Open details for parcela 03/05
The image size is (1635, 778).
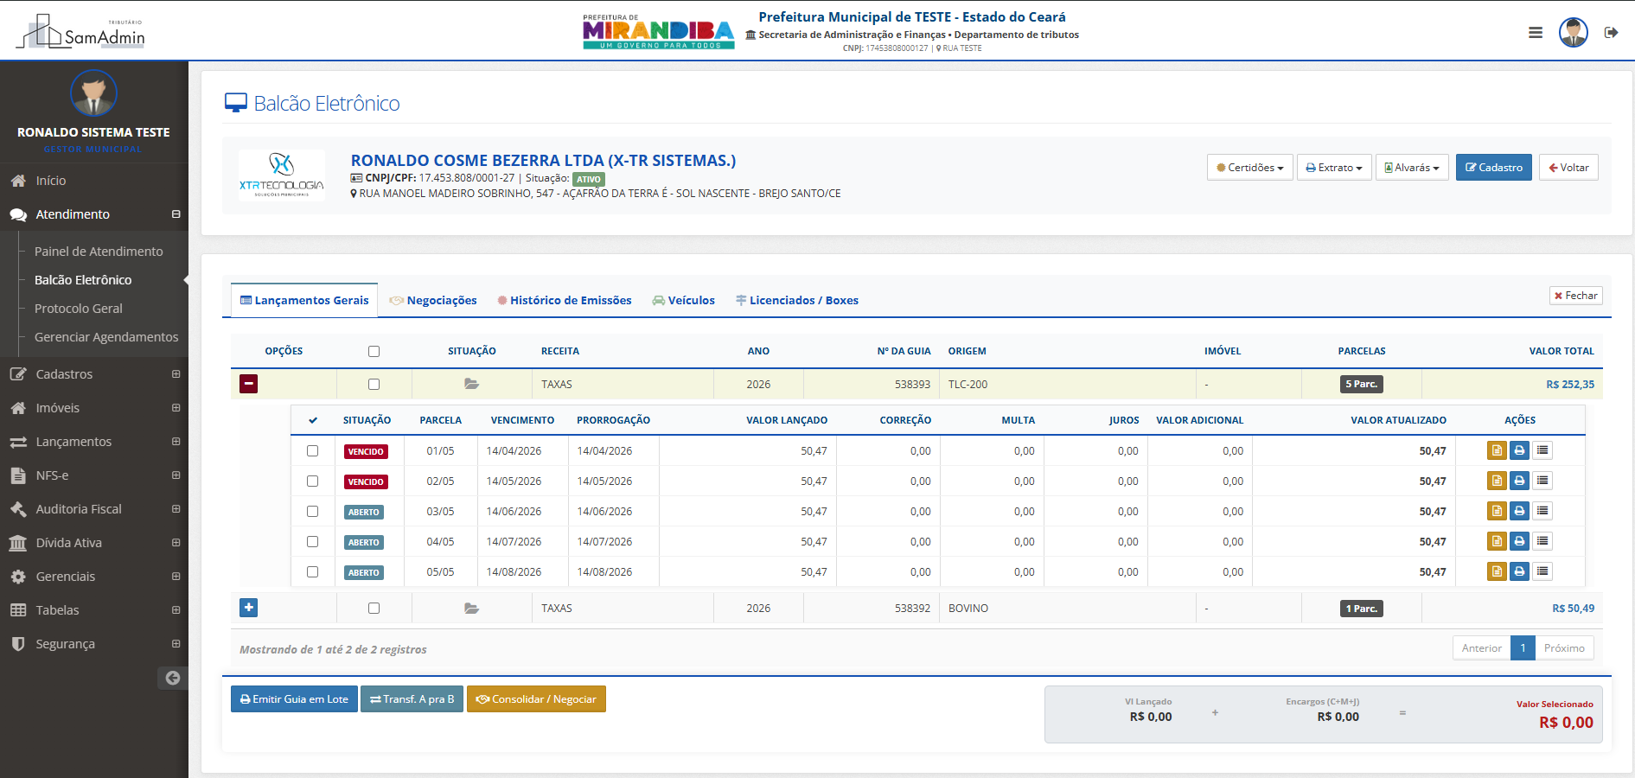(x=1497, y=511)
